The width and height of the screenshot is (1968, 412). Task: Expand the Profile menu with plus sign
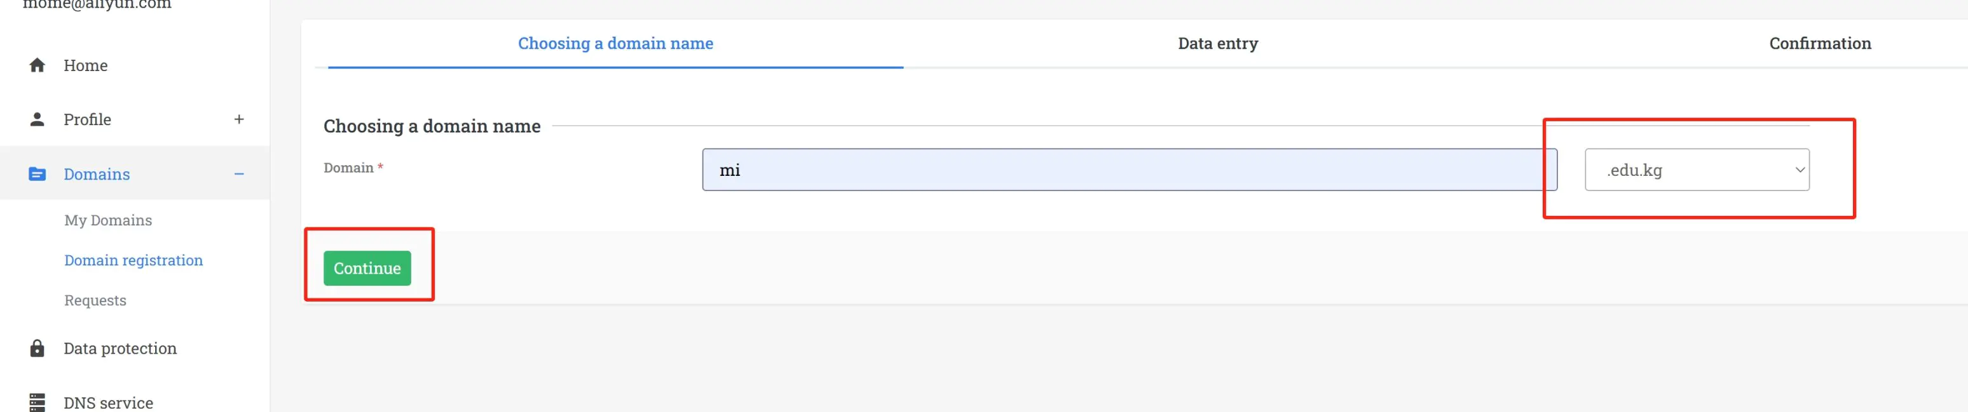point(239,120)
